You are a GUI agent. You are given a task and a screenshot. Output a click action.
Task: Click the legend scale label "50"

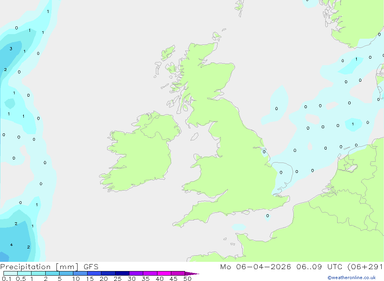tap(188, 279)
